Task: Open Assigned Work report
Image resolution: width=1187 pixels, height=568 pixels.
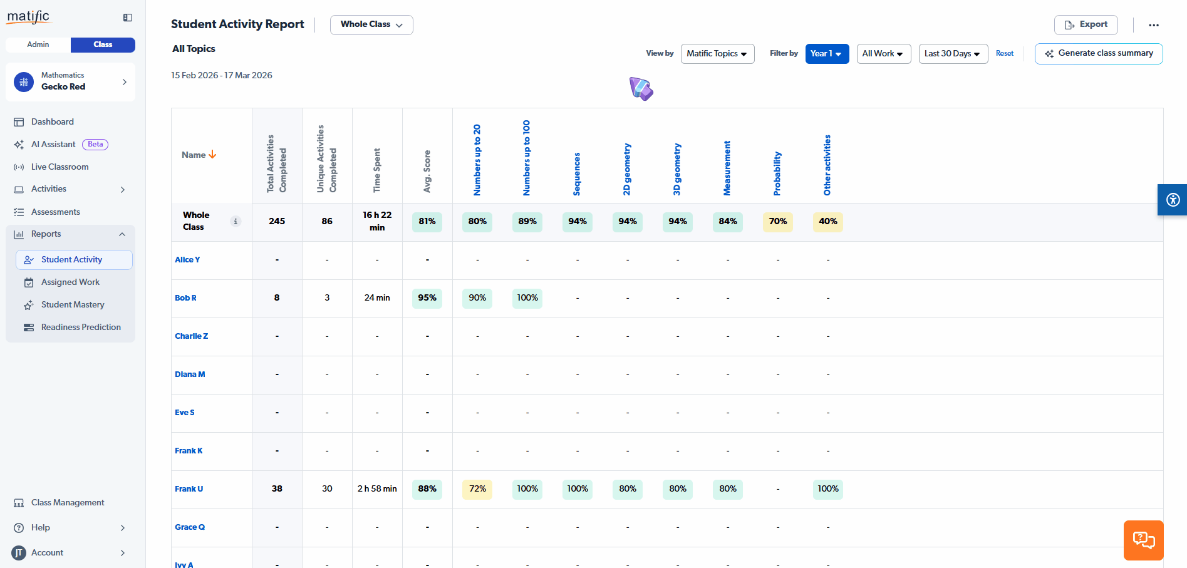Action: click(x=70, y=282)
